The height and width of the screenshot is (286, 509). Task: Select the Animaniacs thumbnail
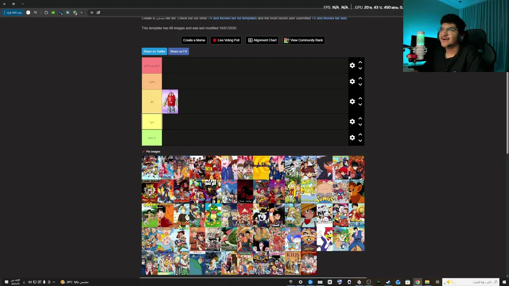click(309, 239)
